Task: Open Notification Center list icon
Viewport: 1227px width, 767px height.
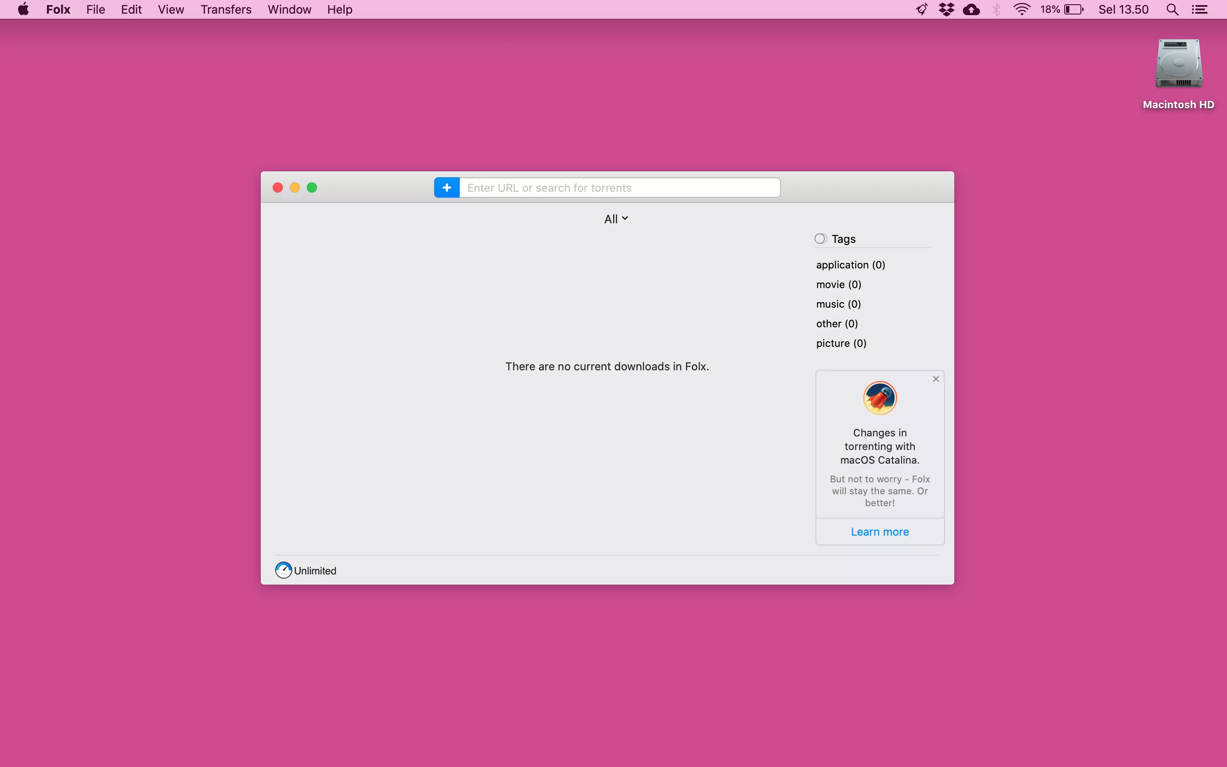Action: coord(1199,10)
